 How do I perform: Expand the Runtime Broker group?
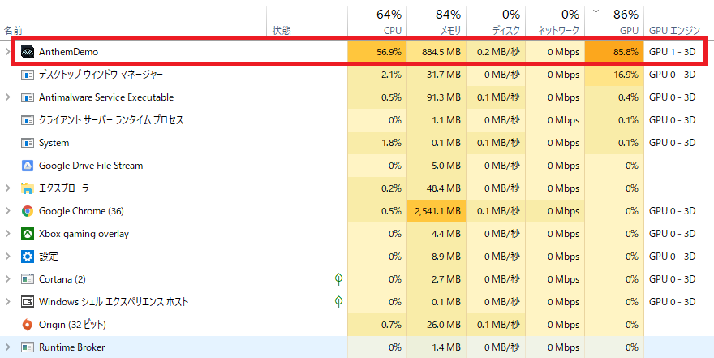click(7, 347)
